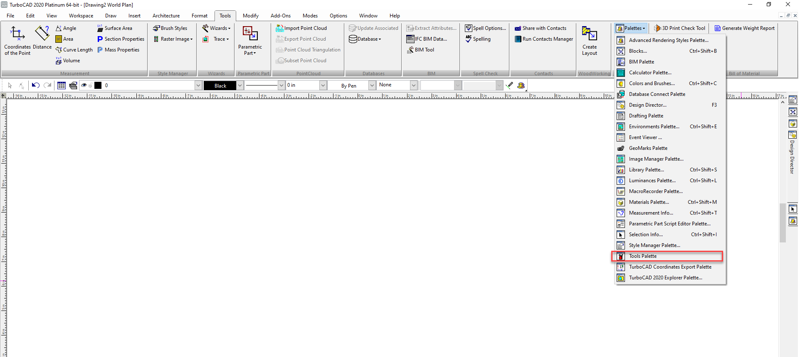The height and width of the screenshot is (357, 800).
Task: Open the Brush Styles manager
Action: click(170, 28)
